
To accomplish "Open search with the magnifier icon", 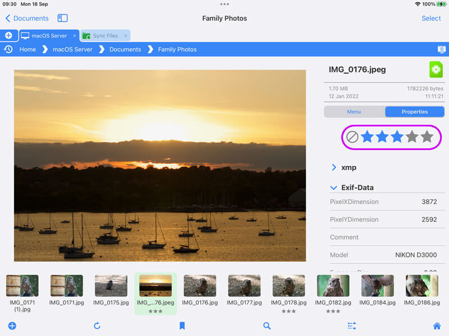I will (x=267, y=326).
